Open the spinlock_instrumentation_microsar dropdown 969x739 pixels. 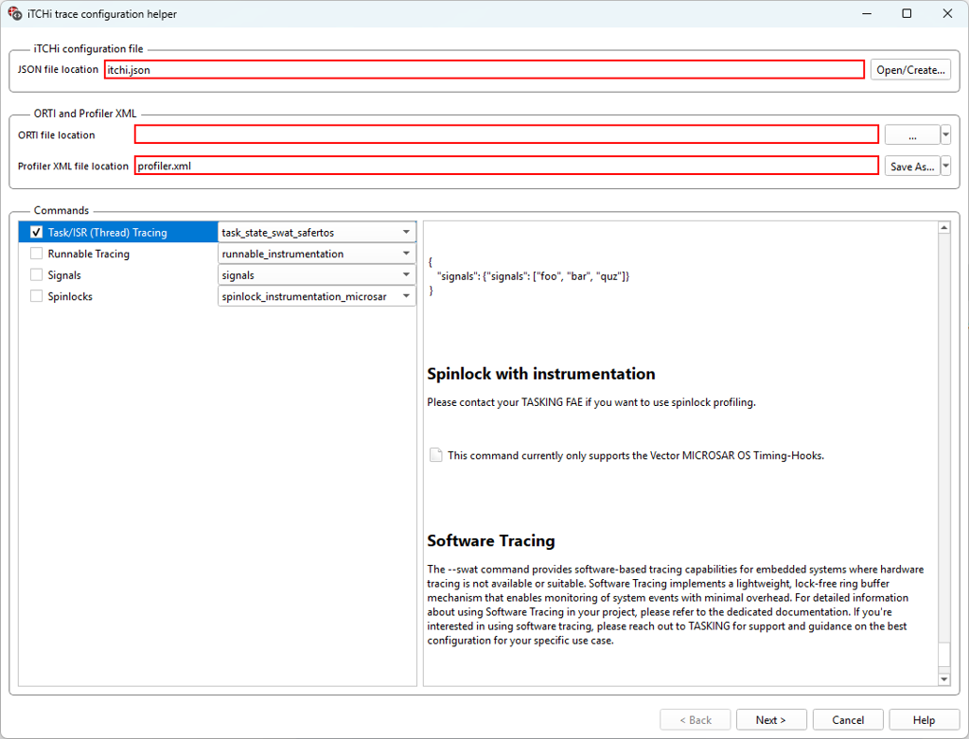406,296
